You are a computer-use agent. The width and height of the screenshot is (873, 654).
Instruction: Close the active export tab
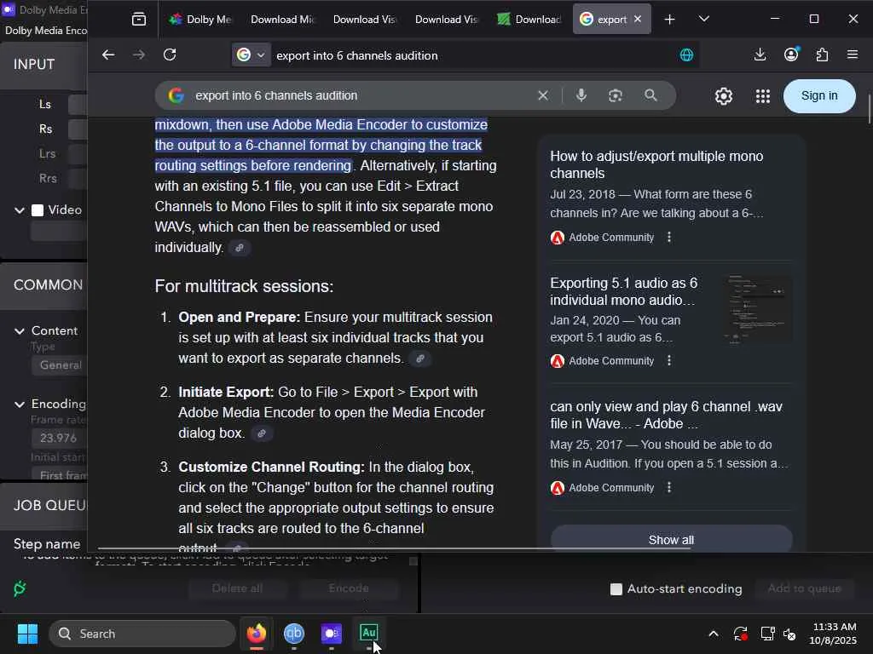pos(638,19)
